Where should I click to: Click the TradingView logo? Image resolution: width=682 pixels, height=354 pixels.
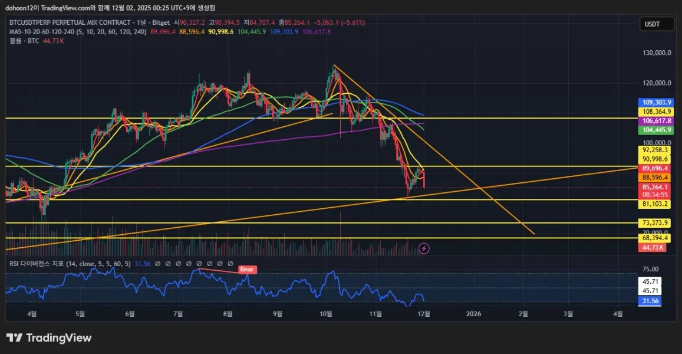[49, 338]
